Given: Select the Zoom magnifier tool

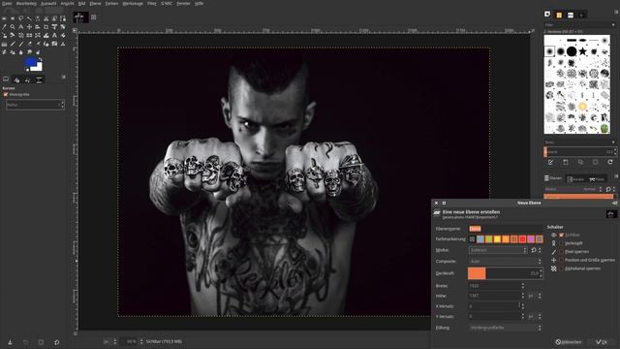Looking at the screenshot, I should (x=13, y=27).
